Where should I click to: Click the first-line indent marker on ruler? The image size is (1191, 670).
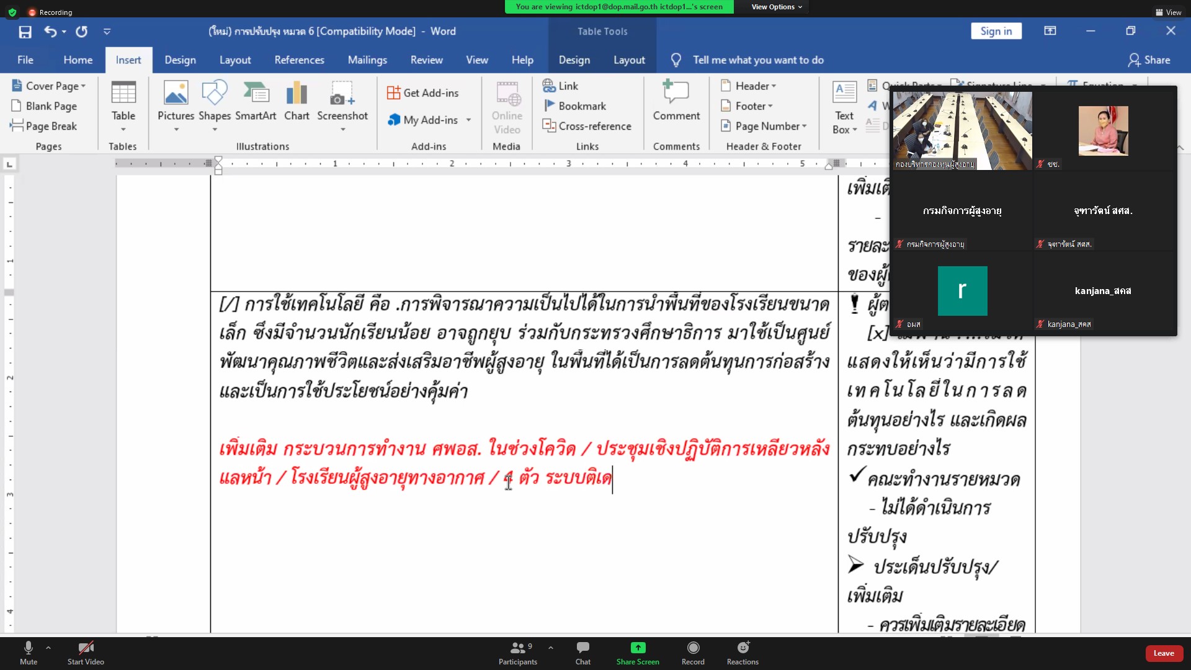[218, 160]
